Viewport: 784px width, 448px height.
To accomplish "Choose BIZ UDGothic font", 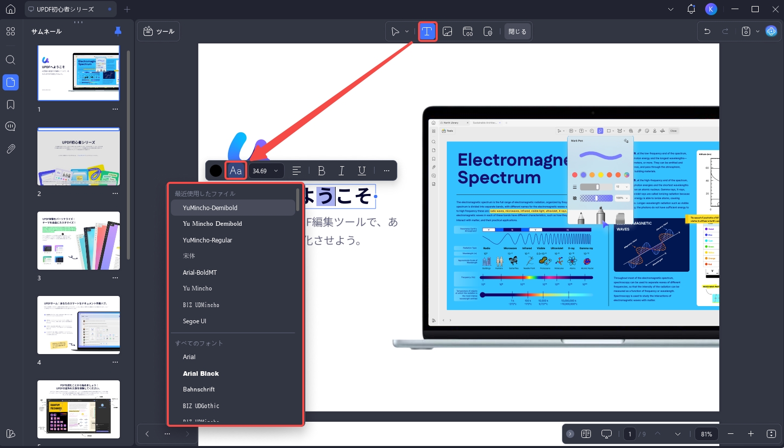I will pyautogui.click(x=233, y=406).
